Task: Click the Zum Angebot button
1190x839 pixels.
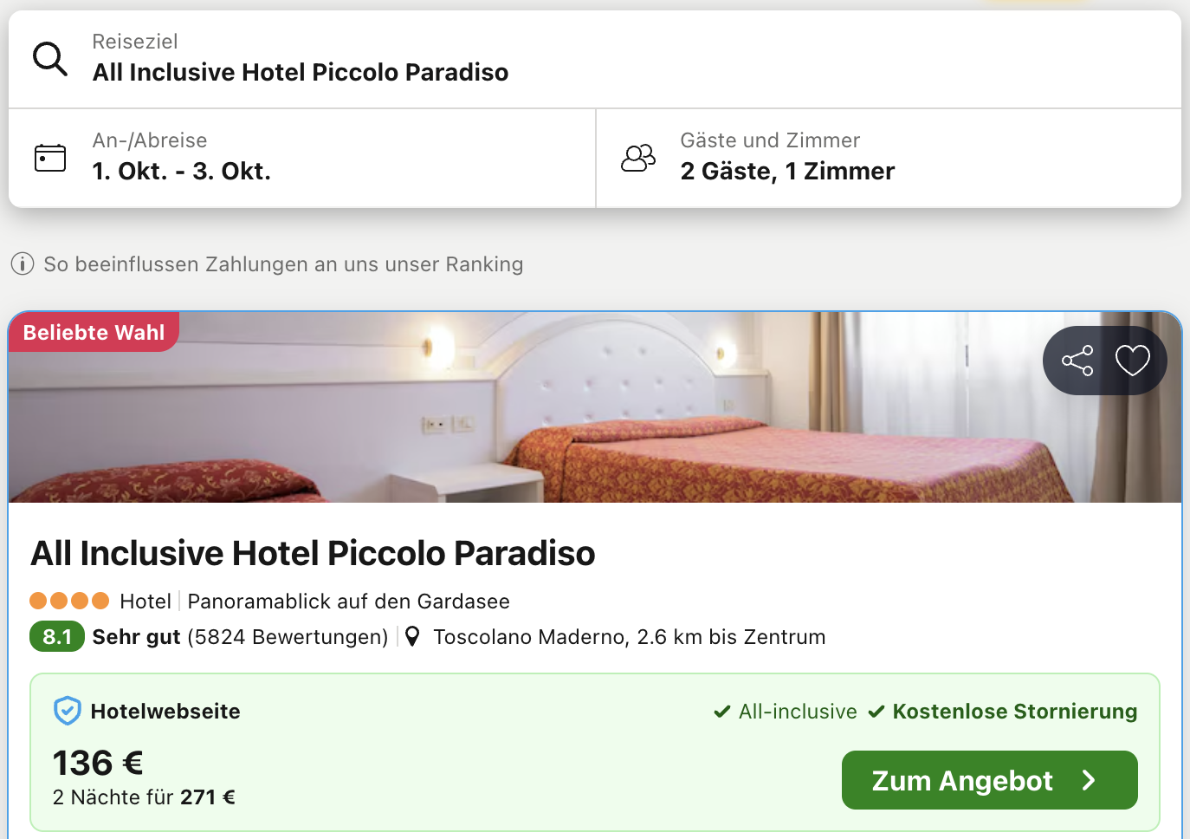Action: (x=989, y=780)
